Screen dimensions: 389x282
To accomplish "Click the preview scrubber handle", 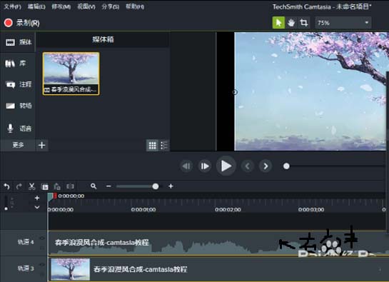I will click(x=286, y=166).
